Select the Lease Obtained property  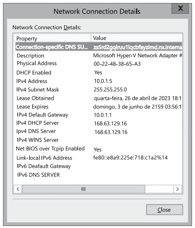[x=35, y=98]
